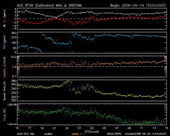This screenshot has height=136, width=170.
Task: Click the '03' hour tick label
Action: tap(92, 128)
